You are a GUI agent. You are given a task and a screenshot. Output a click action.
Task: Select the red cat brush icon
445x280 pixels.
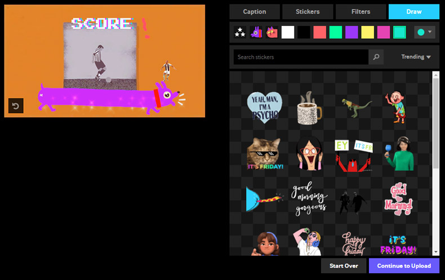coord(272,33)
